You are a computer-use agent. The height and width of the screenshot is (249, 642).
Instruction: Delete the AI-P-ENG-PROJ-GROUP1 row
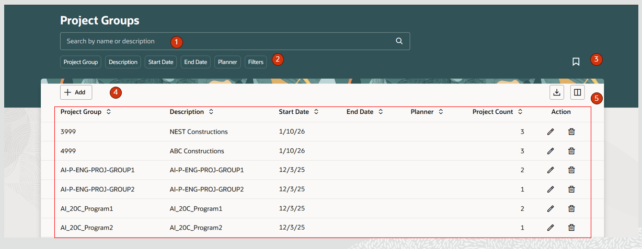(x=571, y=170)
